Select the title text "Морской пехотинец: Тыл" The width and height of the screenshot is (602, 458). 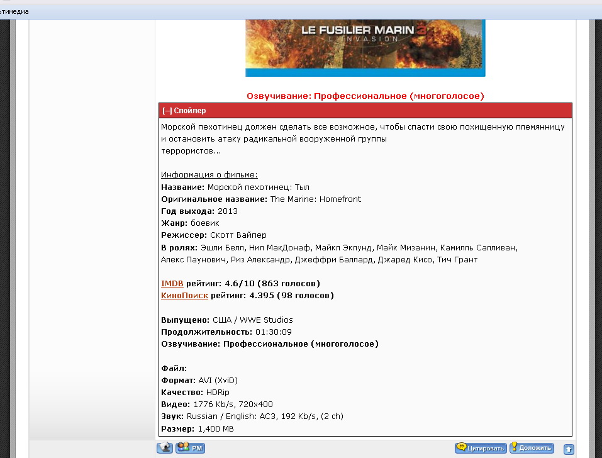(x=259, y=187)
